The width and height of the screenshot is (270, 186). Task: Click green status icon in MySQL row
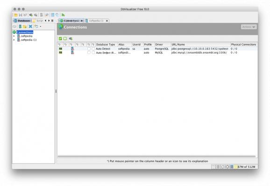60,53
